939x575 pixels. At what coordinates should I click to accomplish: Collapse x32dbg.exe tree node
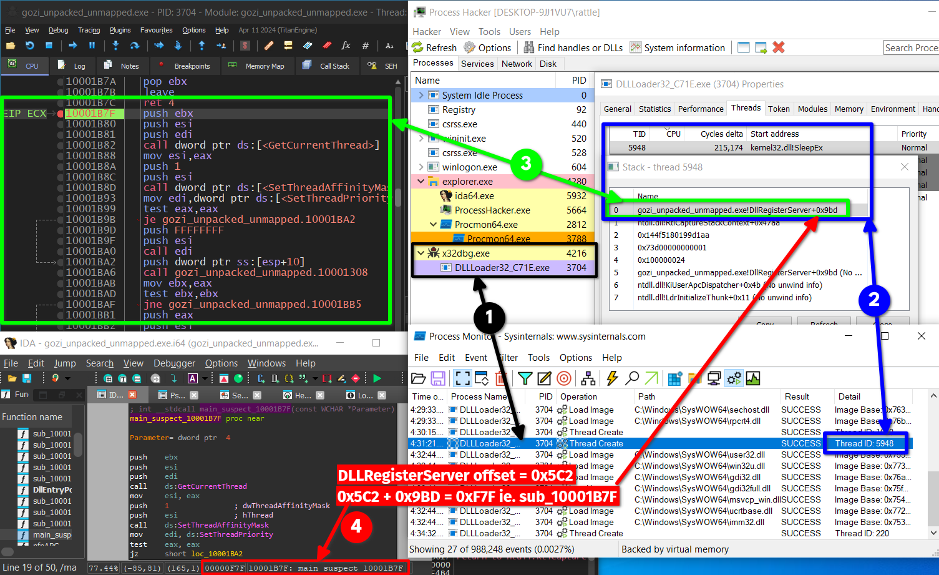[421, 253]
